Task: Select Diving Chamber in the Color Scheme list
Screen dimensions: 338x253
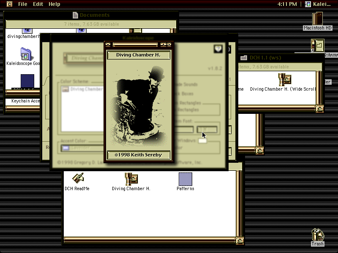Action: (82, 89)
